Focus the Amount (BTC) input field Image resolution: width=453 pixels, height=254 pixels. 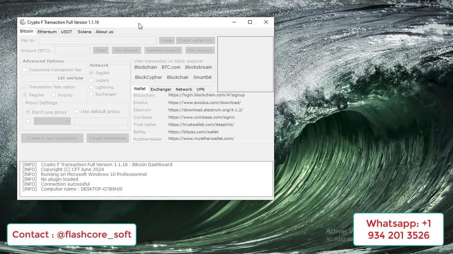coord(73,50)
